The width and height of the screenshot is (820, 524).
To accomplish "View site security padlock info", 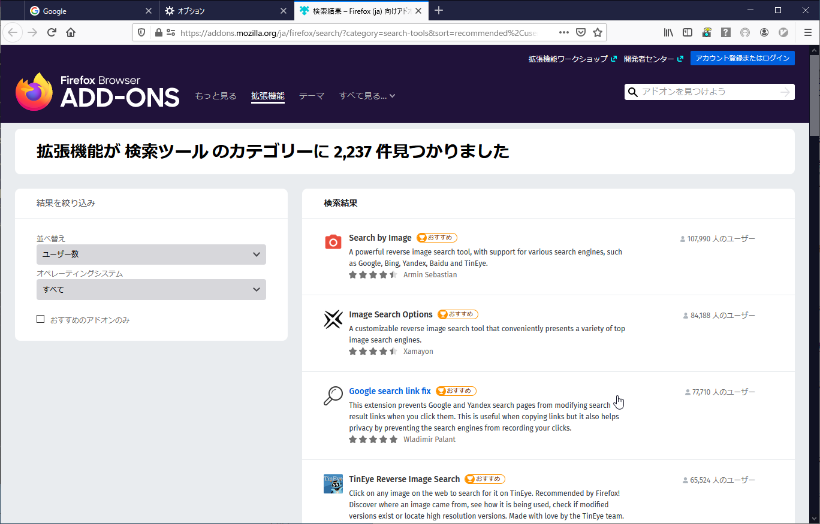I will click(x=158, y=32).
